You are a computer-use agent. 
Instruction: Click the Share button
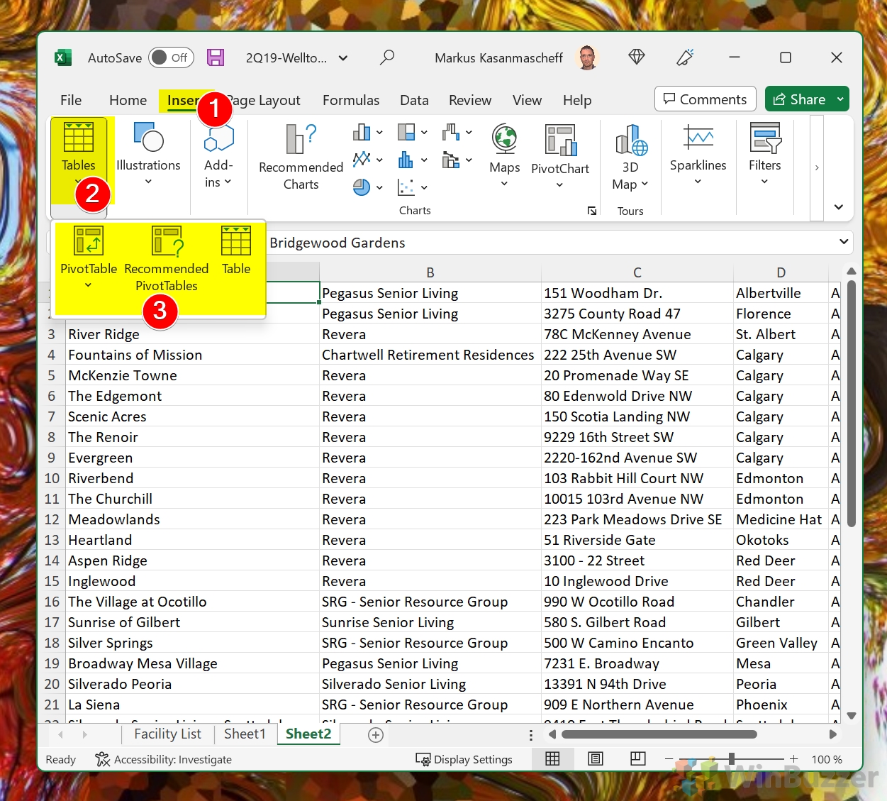pyautogui.click(x=799, y=99)
